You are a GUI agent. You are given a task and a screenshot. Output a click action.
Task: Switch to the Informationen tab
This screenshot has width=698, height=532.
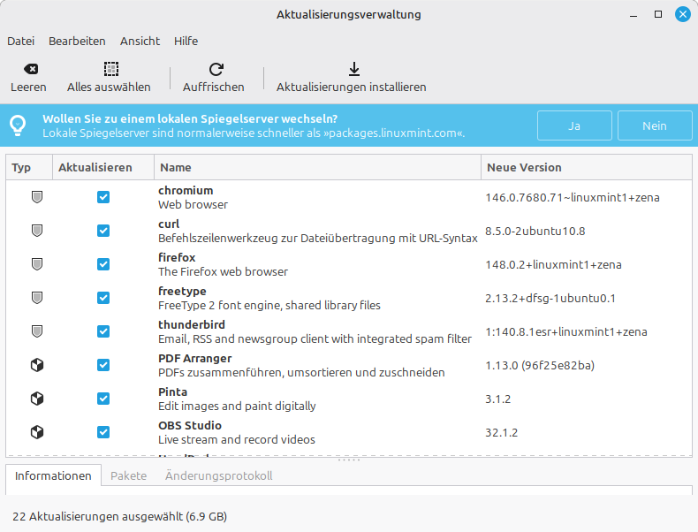(x=53, y=476)
